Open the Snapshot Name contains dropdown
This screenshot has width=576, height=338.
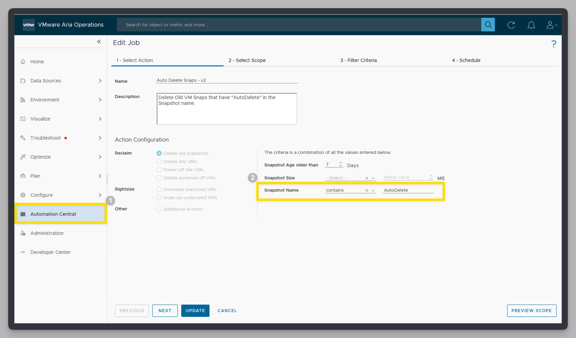click(373, 191)
